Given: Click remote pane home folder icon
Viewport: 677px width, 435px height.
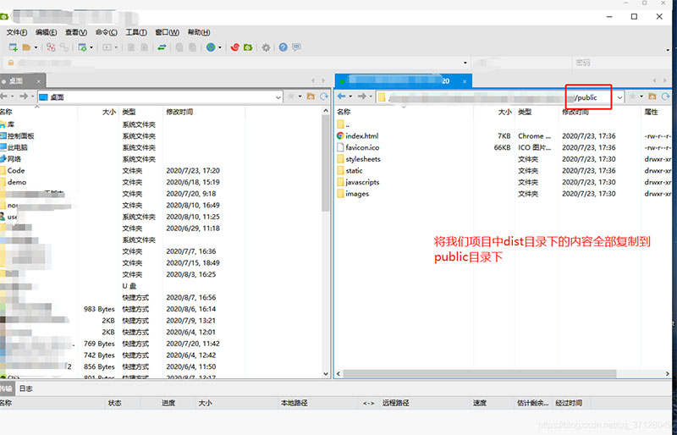Looking at the screenshot, I should point(652,96).
